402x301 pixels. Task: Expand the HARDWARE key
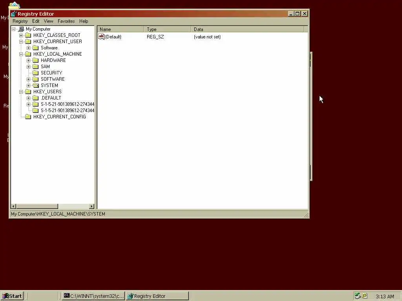(28, 60)
